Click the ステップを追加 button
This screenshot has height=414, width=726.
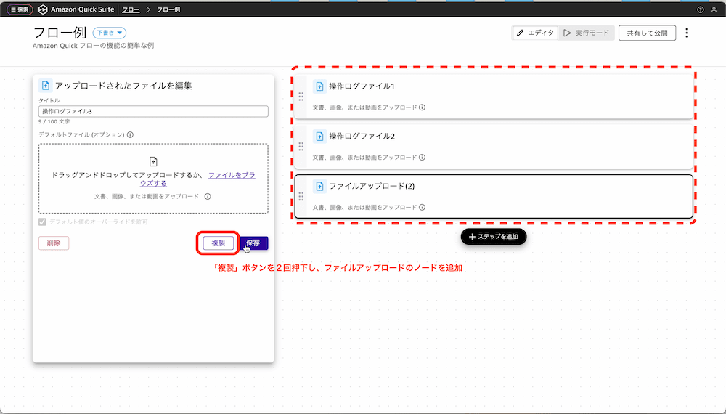pyautogui.click(x=494, y=237)
